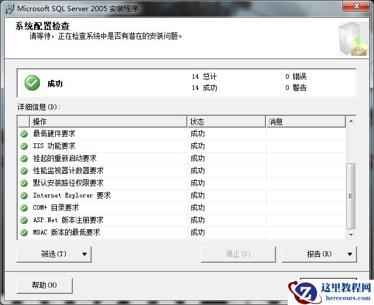The width and height of the screenshot is (374, 305).
Task: Click the check icon for 默认安装路径权限要求
Action: (x=24, y=183)
